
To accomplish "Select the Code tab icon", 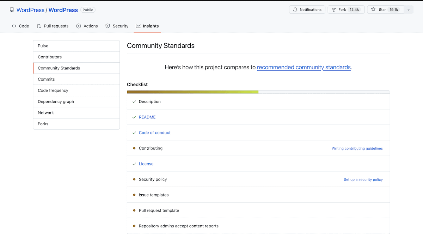I will (x=14, y=26).
